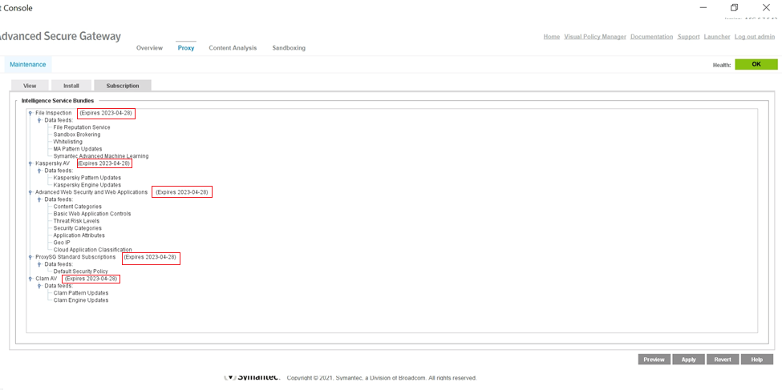
Task: Collapse Data feeds under ProxySG Standard Subscriptions
Action: point(39,264)
